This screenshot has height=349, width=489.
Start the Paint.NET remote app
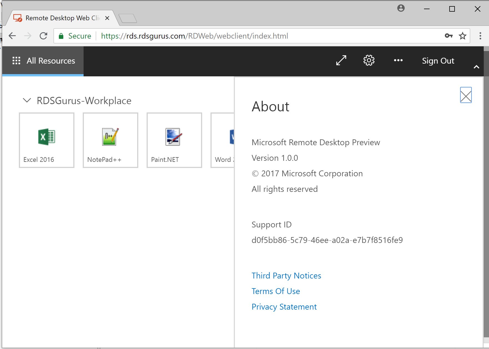click(x=174, y=140)
